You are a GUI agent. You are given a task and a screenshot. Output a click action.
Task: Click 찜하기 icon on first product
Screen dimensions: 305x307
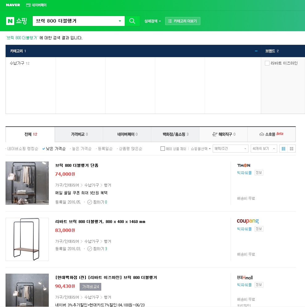click(x=90, y=202)
